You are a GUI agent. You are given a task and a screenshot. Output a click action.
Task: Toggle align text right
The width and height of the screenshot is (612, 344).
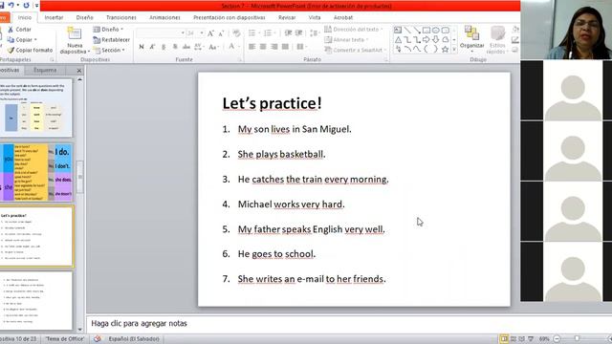pyautogui.click(x=274, y=47)
